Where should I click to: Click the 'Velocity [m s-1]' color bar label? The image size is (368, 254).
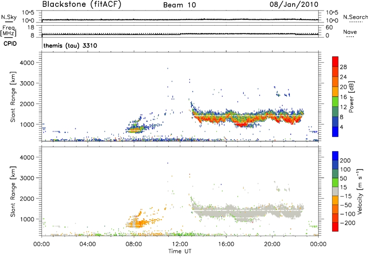point(359,191)
